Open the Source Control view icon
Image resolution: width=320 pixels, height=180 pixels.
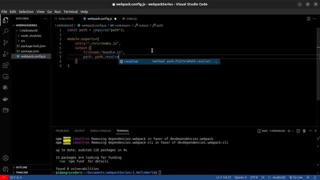coord(5,42)
